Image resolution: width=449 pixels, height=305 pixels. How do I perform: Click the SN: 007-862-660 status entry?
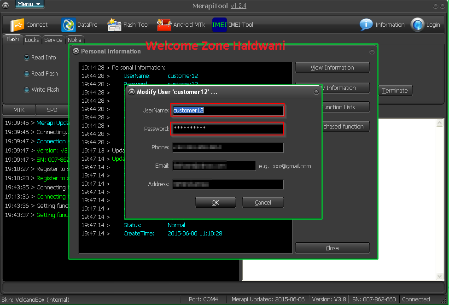(x=374, y=299)
